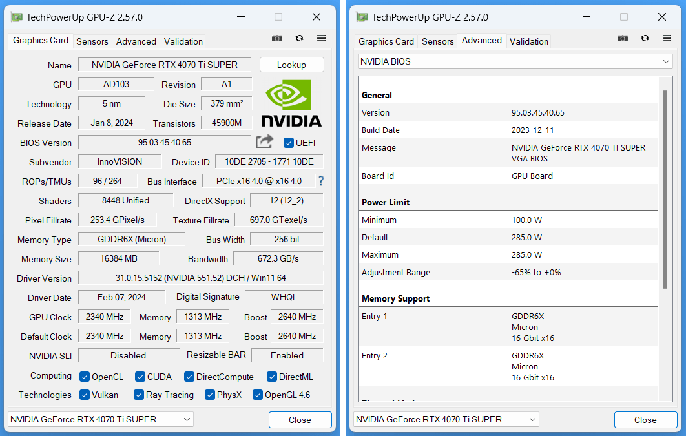Viewport: 686px width, 436px height.
Task: Click the NVIDIA SLI field showing Disabled
Action: point(129,355)
